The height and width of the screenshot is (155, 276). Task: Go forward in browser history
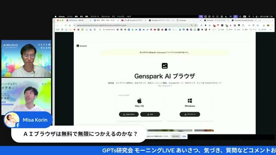pyautogui.click(x=61, y=25)
